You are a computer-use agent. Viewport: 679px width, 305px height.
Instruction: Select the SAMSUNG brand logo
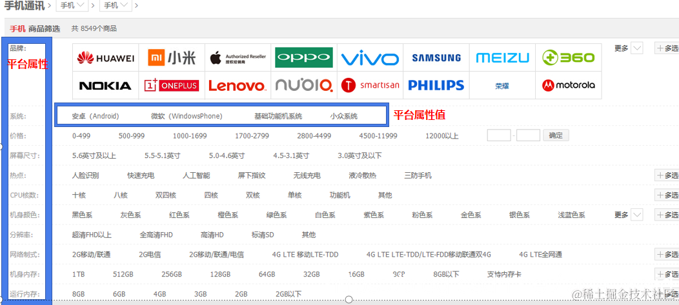point(436,57)
